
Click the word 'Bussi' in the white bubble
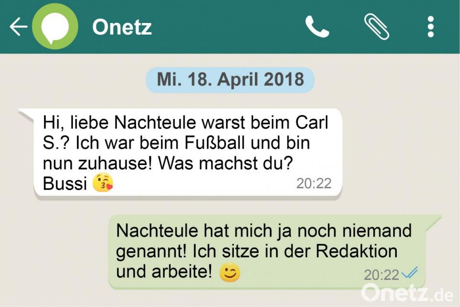click(65, 184)
